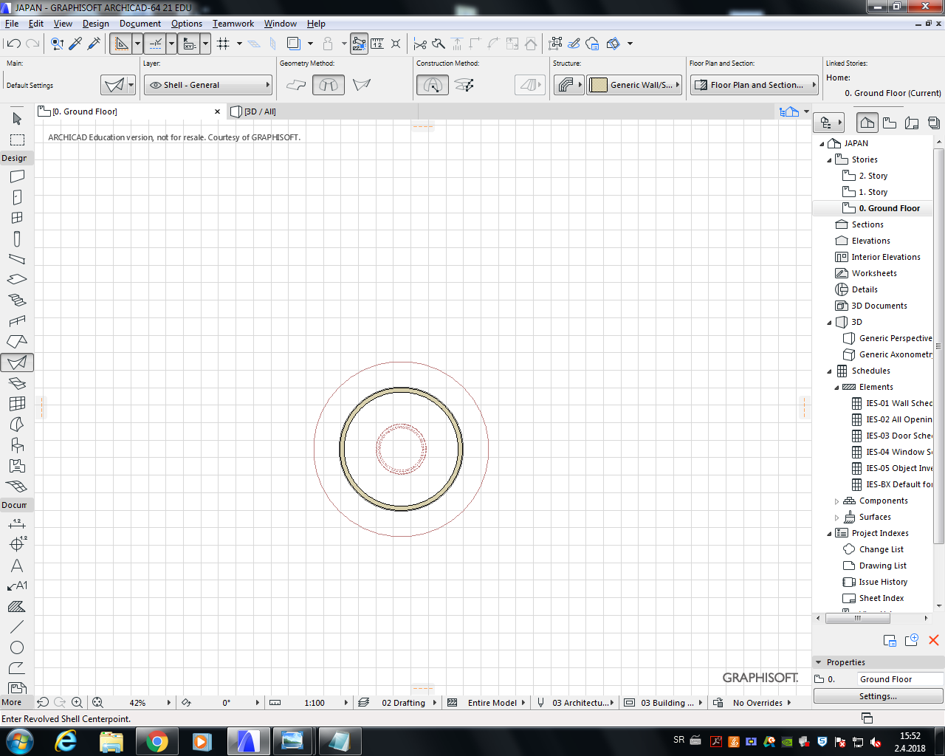
Task: Open the Shell - General layer dropdown
Action: click(208, 85)
